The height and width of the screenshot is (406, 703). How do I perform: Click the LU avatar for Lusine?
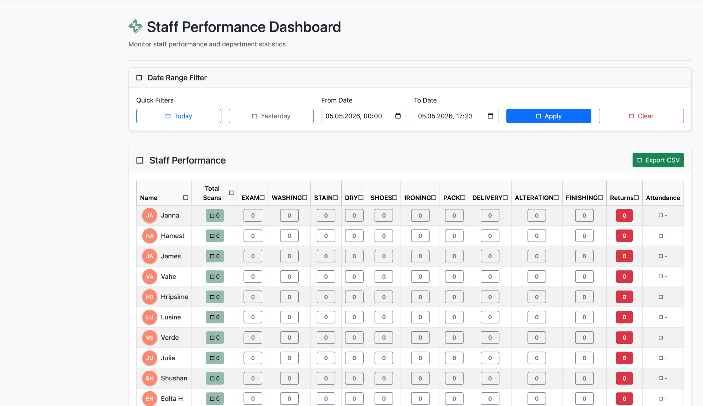pyautogui.click(x=150, y=317)
